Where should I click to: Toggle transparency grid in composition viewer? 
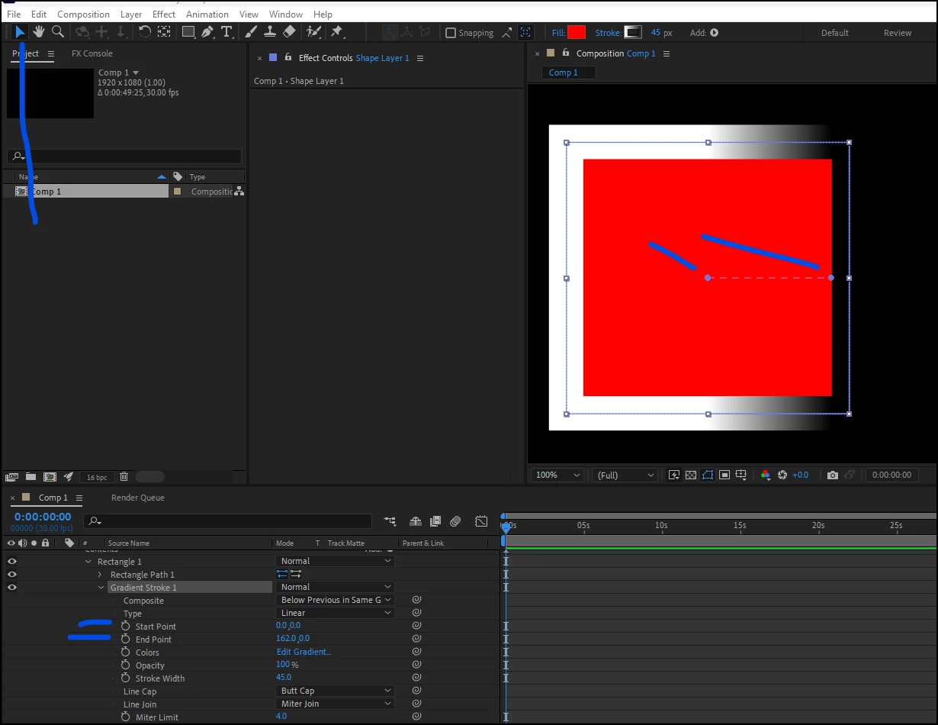point(691,475)
